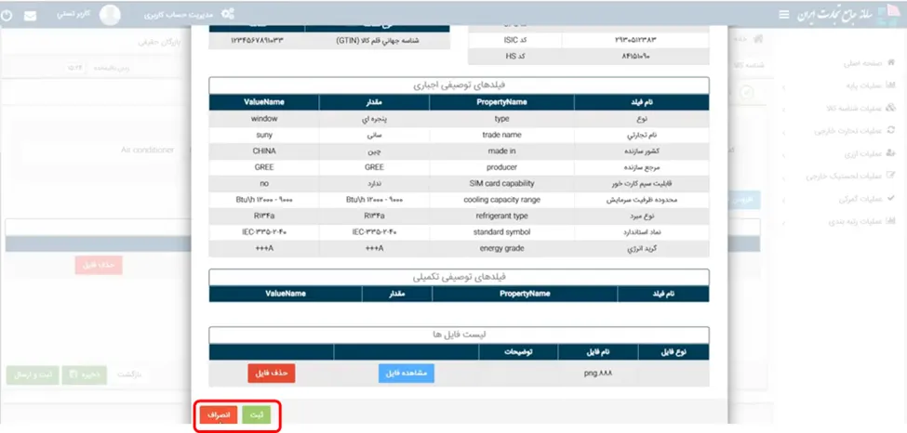Viewport: 907px width, 433px height.
Task: Click the کد ISIC label cell
Action: click(x=514, y=40)
